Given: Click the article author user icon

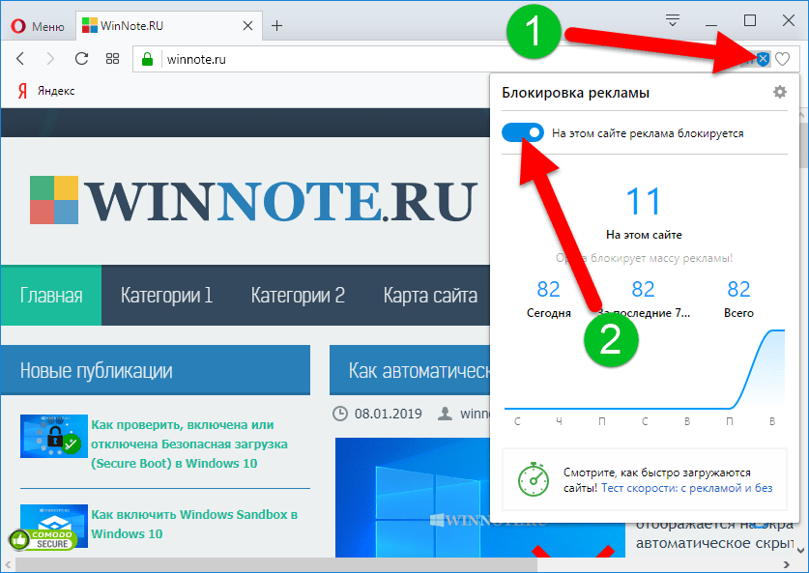Looking at the screenshot, I should [x=445, y=414].
